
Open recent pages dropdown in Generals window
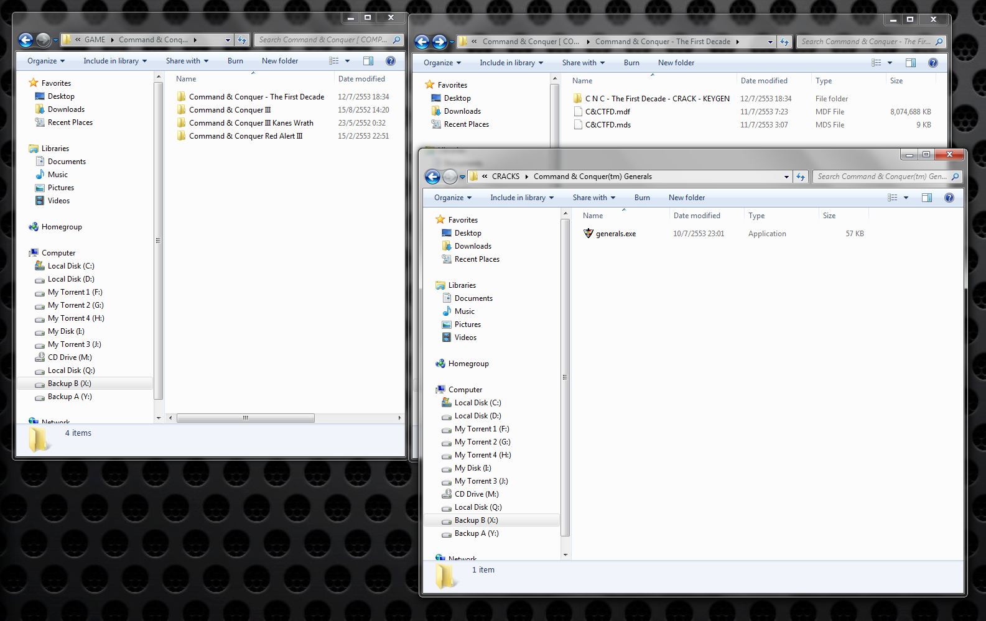[x=462, y=177]
